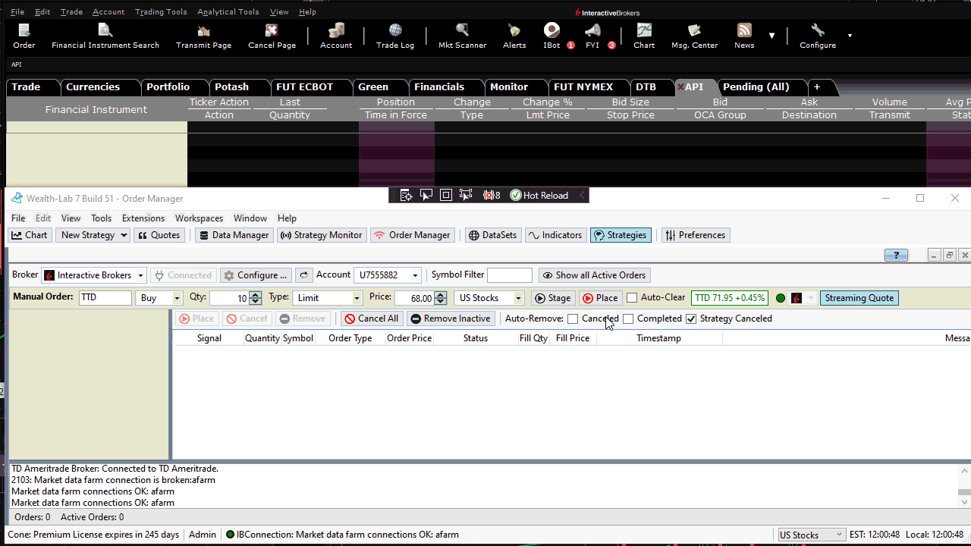This screenshot has height=546, width=971.
Task: Open the Buy action dropdown
Action: pos(178,299)
